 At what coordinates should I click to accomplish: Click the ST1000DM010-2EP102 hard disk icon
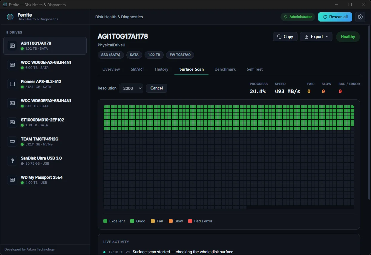coord(12,122)
